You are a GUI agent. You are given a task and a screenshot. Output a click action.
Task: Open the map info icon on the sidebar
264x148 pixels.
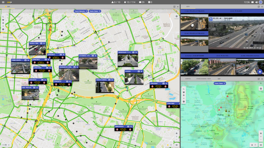coord(3,29)
